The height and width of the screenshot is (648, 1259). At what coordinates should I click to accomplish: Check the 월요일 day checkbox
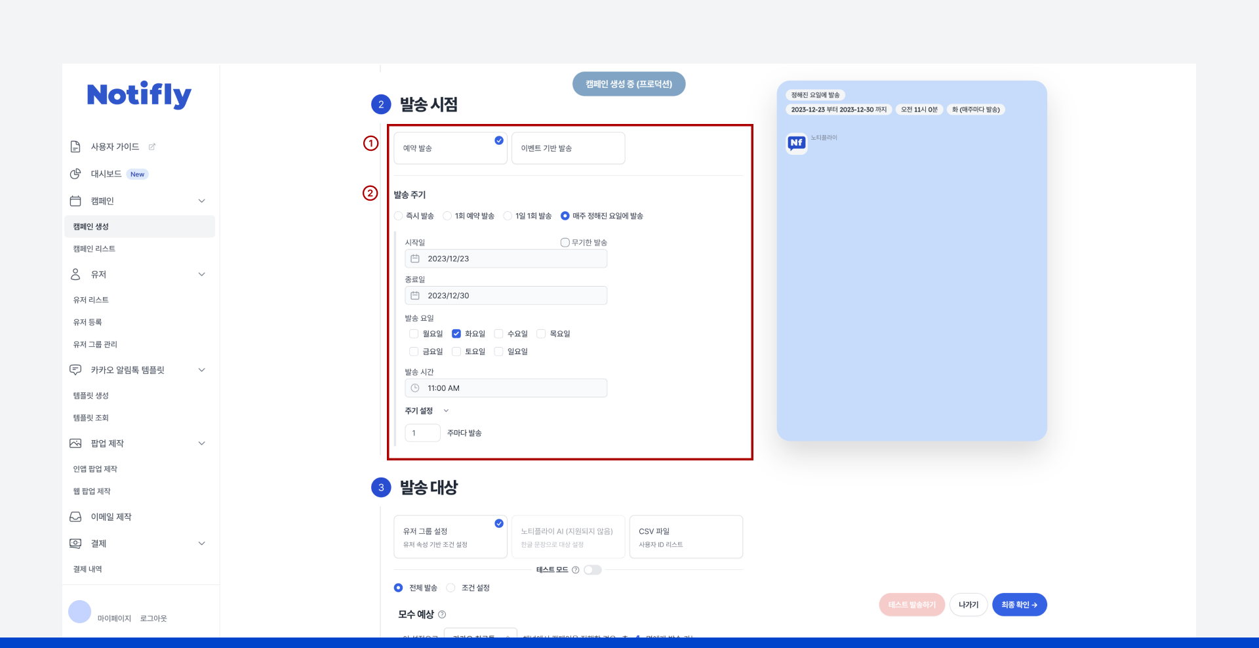coord(414,333)
